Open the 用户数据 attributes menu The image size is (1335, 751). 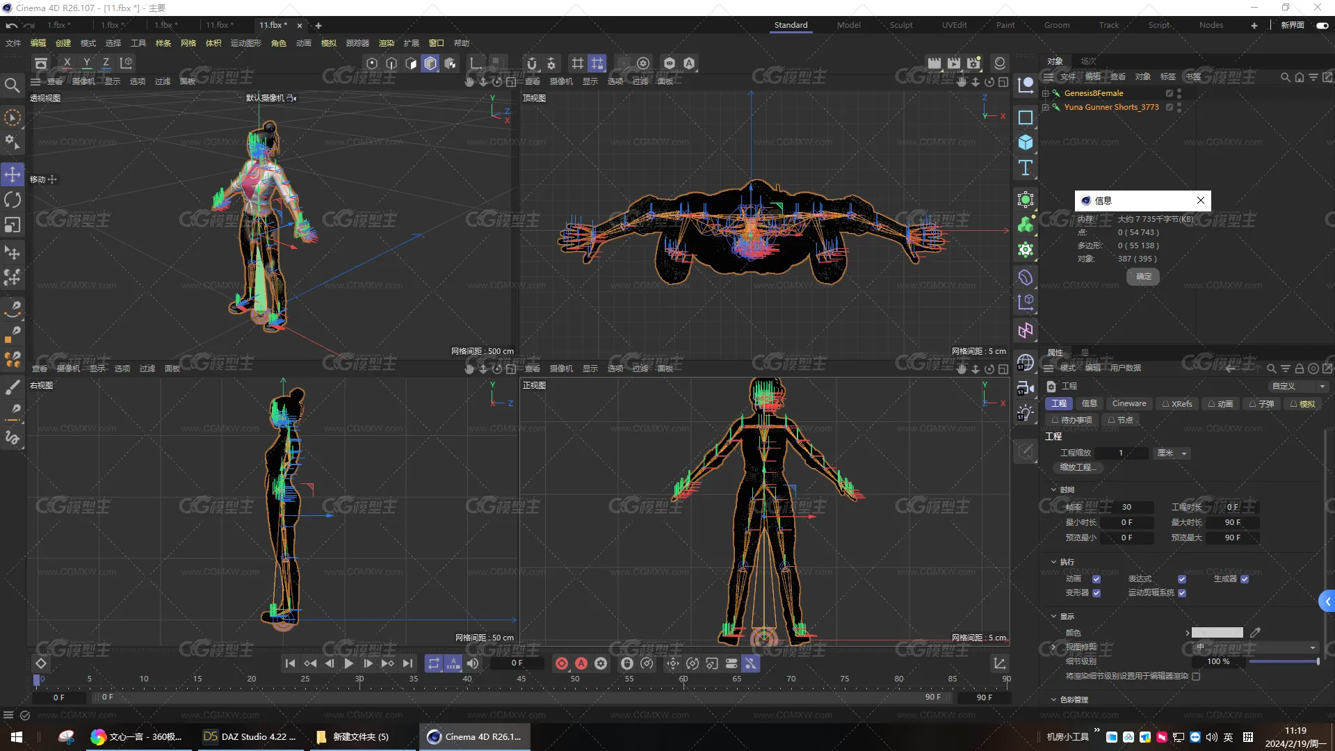click(1125, 368)
